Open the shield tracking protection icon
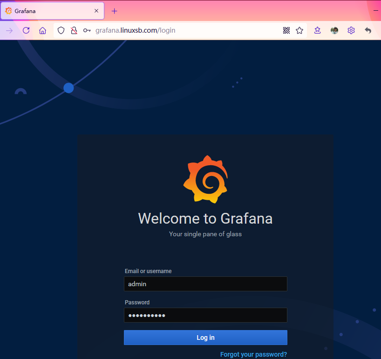Screen dimensions: 381x359 point(61,30)
